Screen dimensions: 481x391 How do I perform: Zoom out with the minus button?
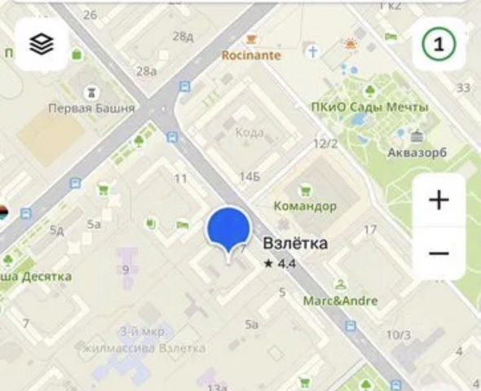tap(439, 253)
